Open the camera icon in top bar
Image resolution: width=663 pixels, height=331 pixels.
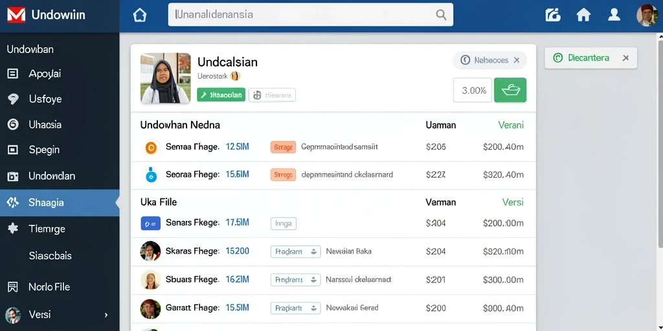(x=553, y=16)
